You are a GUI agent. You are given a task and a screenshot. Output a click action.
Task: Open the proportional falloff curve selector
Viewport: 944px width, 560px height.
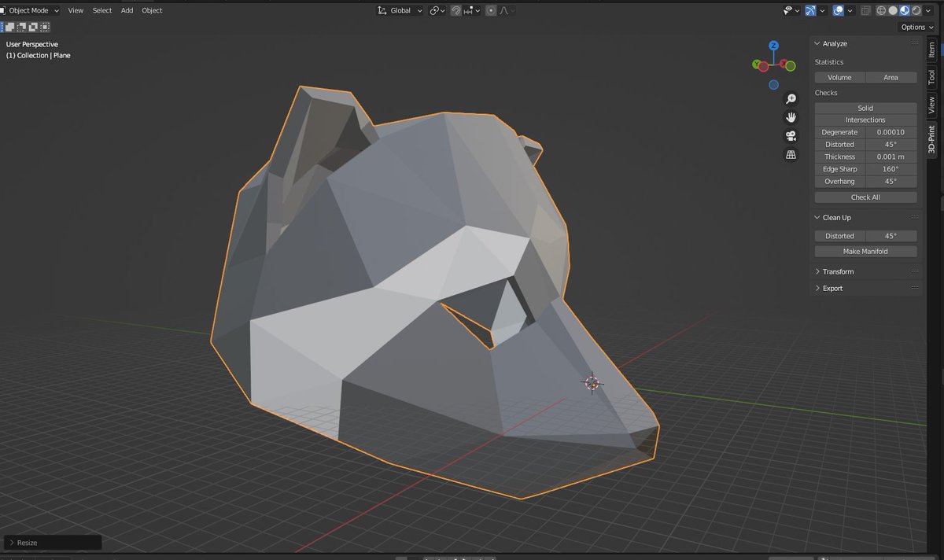(x=507, y=10)
